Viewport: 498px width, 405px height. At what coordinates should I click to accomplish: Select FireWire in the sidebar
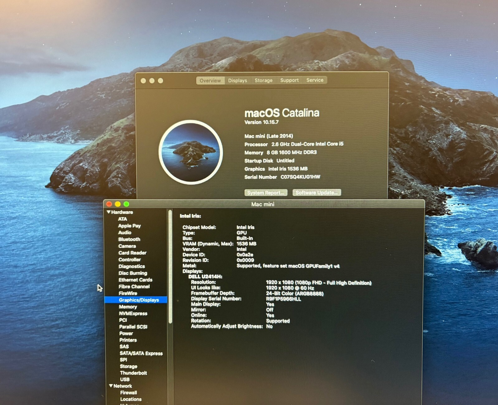(x=128, y=293)
